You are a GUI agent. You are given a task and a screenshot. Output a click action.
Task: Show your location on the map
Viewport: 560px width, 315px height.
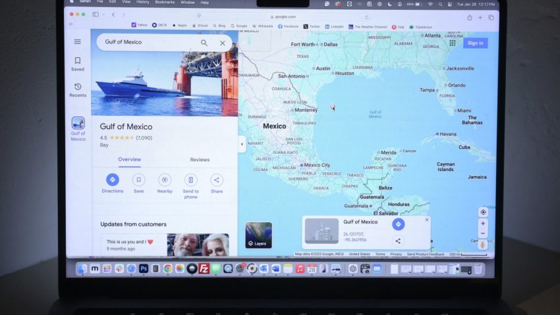click(x=483, y=212)
